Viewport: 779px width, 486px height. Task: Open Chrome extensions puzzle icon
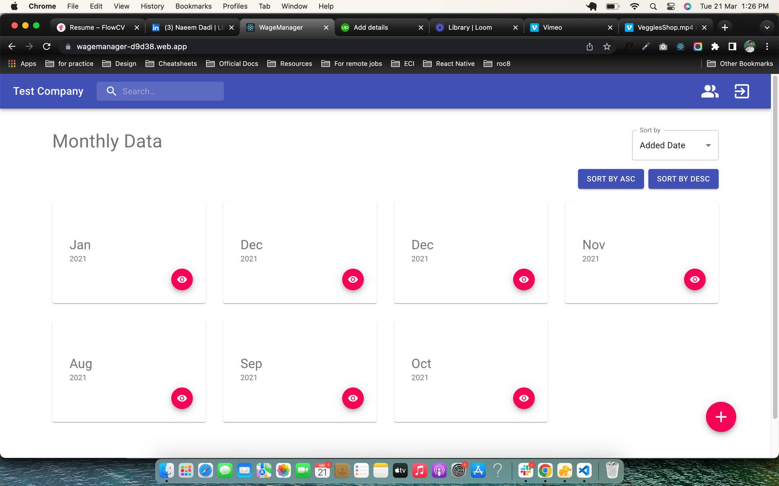(715, 46)
